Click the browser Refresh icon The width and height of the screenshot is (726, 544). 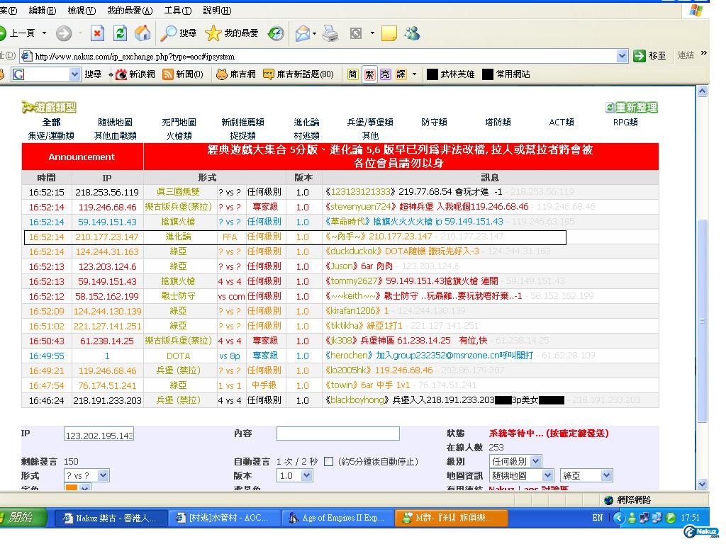120,33
